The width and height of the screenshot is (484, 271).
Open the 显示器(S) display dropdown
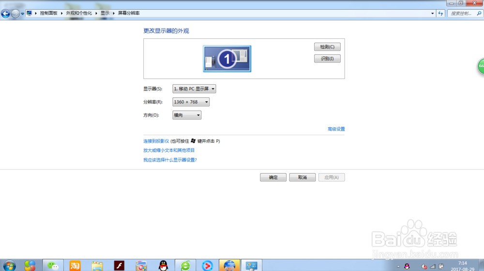pos(194,89)
